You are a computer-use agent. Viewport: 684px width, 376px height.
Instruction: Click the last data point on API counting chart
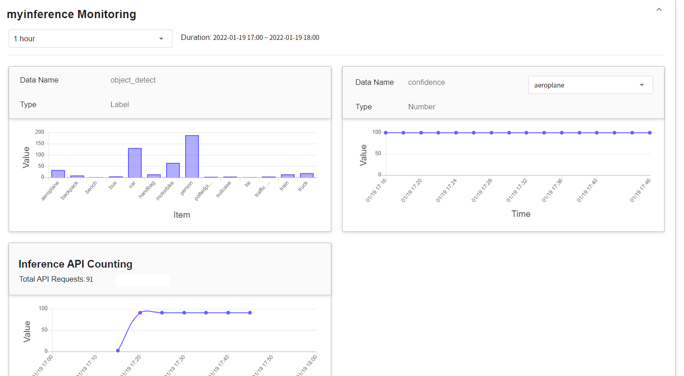pyautogui.click(x=250, y=313)
